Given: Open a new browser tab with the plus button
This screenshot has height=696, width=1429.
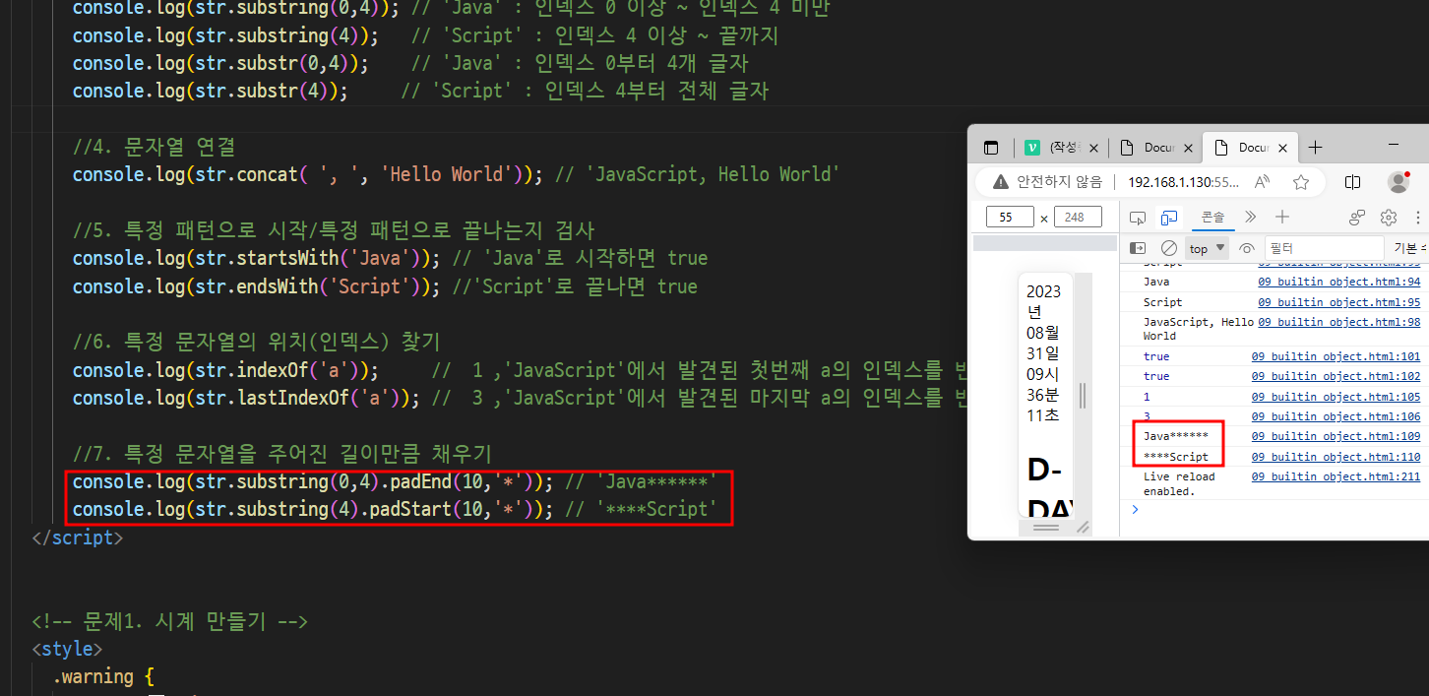Looking at the screenshot, I should click(x=1315, y=148).
